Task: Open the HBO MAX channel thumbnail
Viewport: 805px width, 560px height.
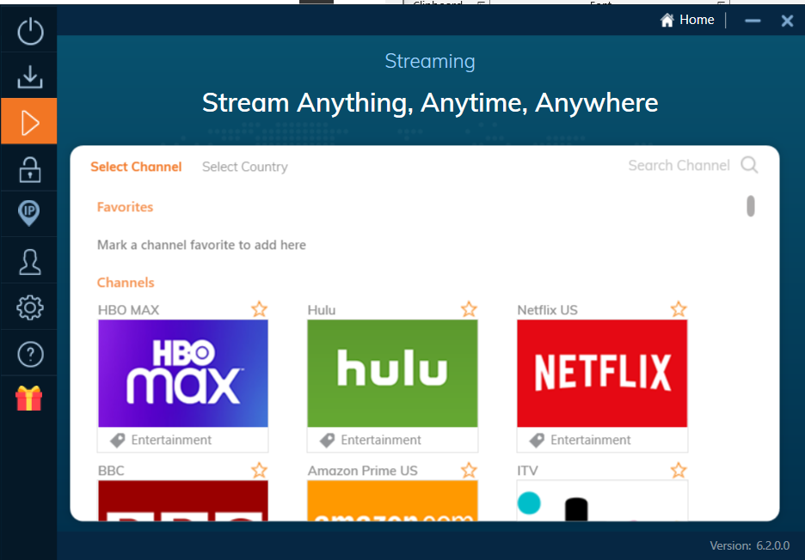Action: point(183,374)
